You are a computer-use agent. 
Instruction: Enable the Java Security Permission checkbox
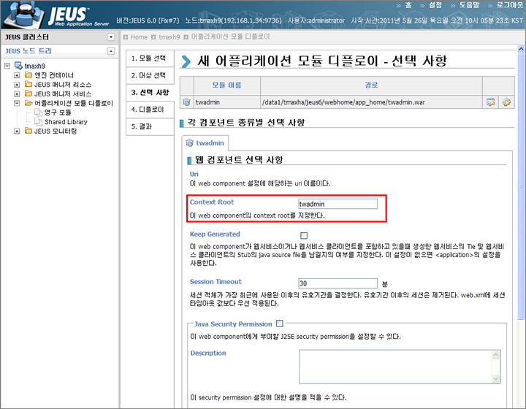(x=279, y=324)
